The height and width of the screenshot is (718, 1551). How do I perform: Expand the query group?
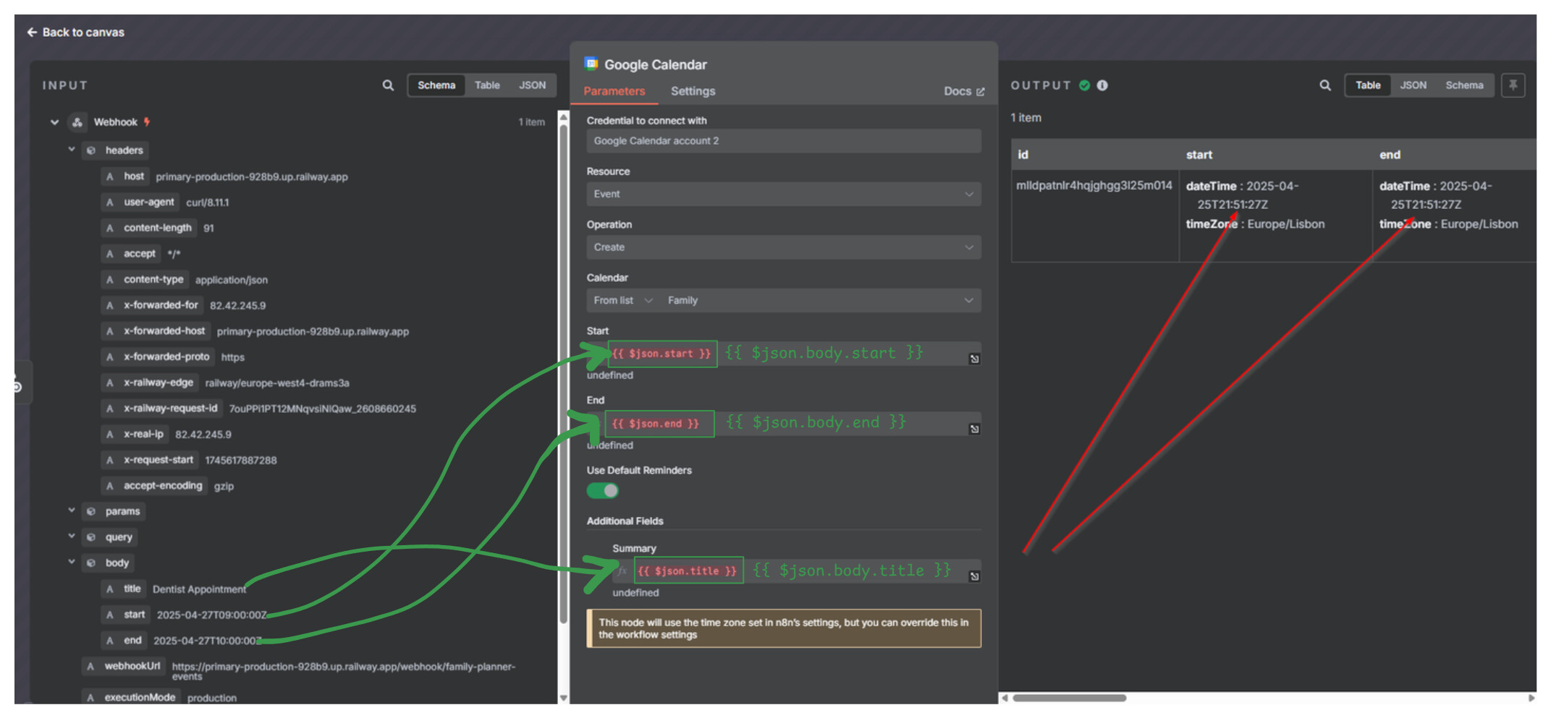(72, 537)
